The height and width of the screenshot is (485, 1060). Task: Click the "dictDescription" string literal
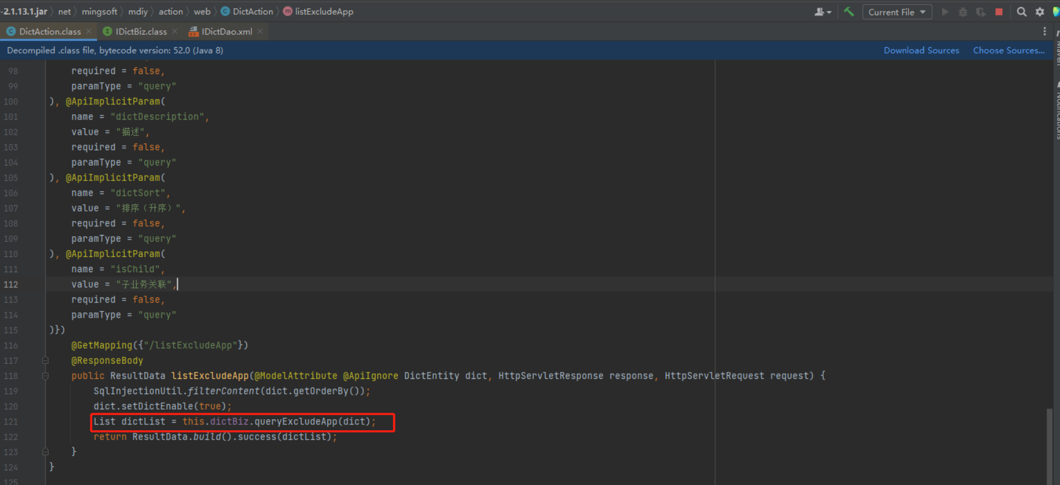pos(157,117)
